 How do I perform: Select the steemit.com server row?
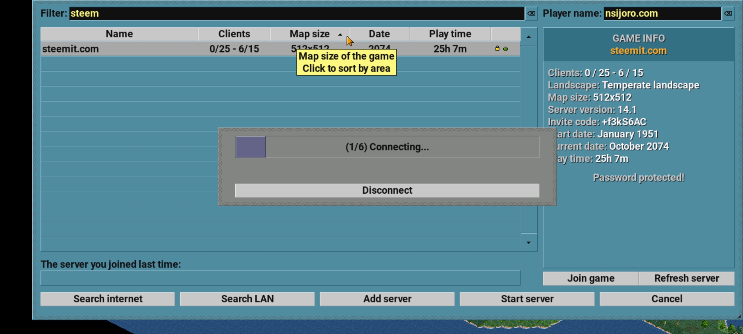tap(280, 49)
